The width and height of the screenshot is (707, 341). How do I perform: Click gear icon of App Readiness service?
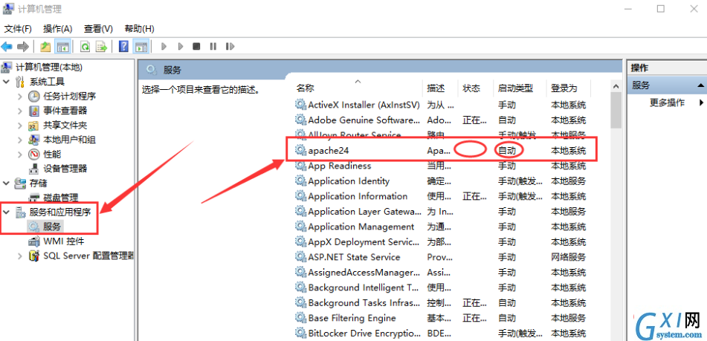click(x=300, y=166)
